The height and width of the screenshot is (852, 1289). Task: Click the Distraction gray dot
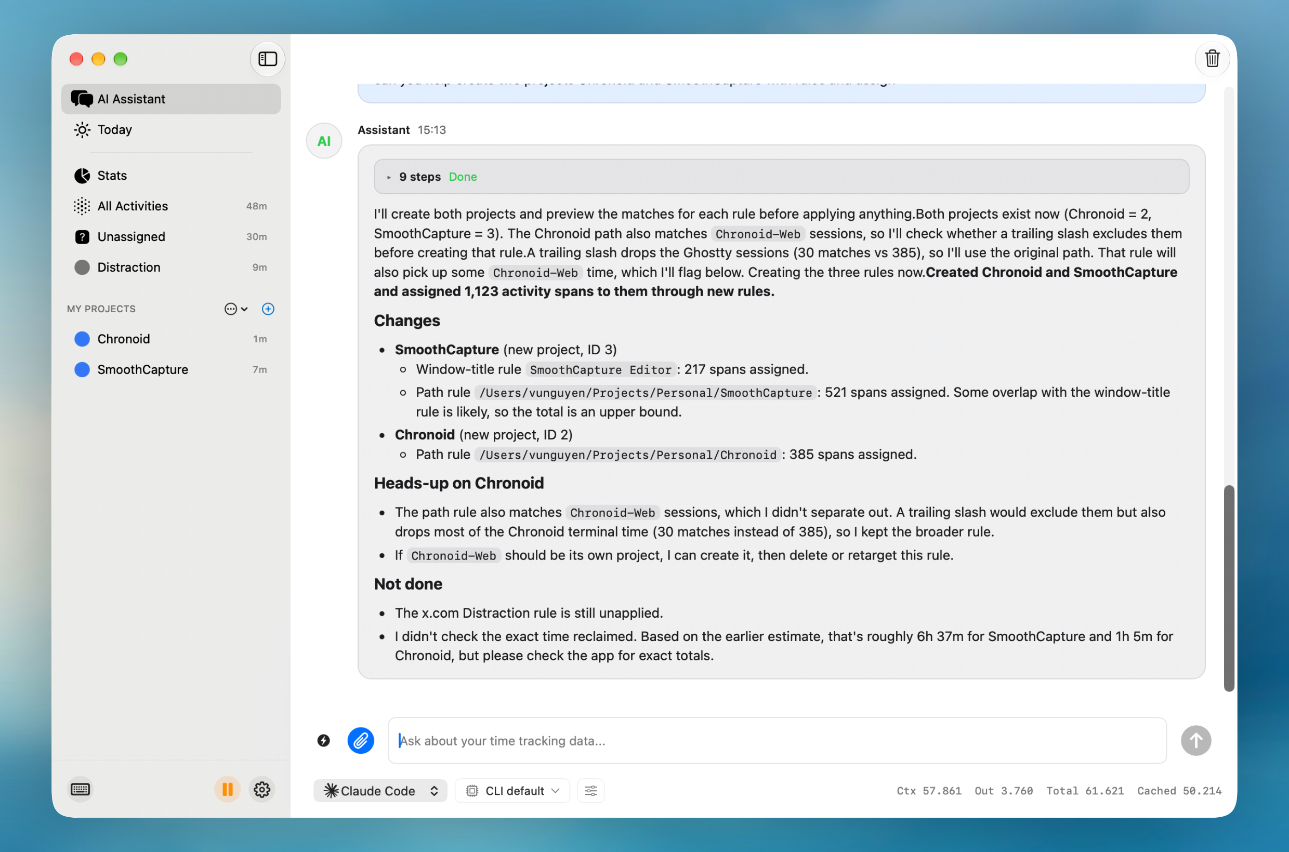[x=82, y=267]
